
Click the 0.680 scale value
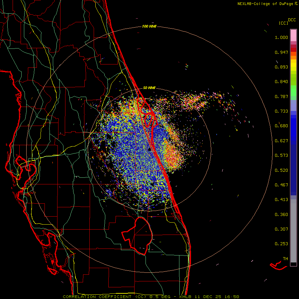coord(281,126)
